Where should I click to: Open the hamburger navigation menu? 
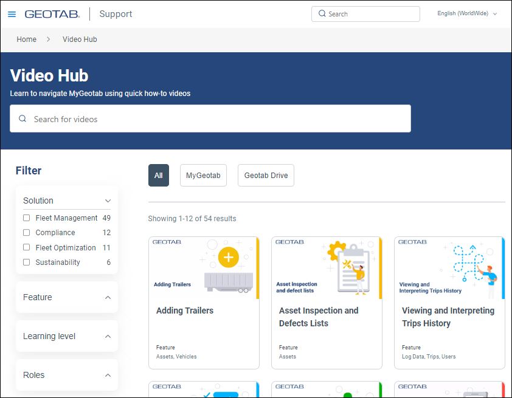click(x=12, y=14)
